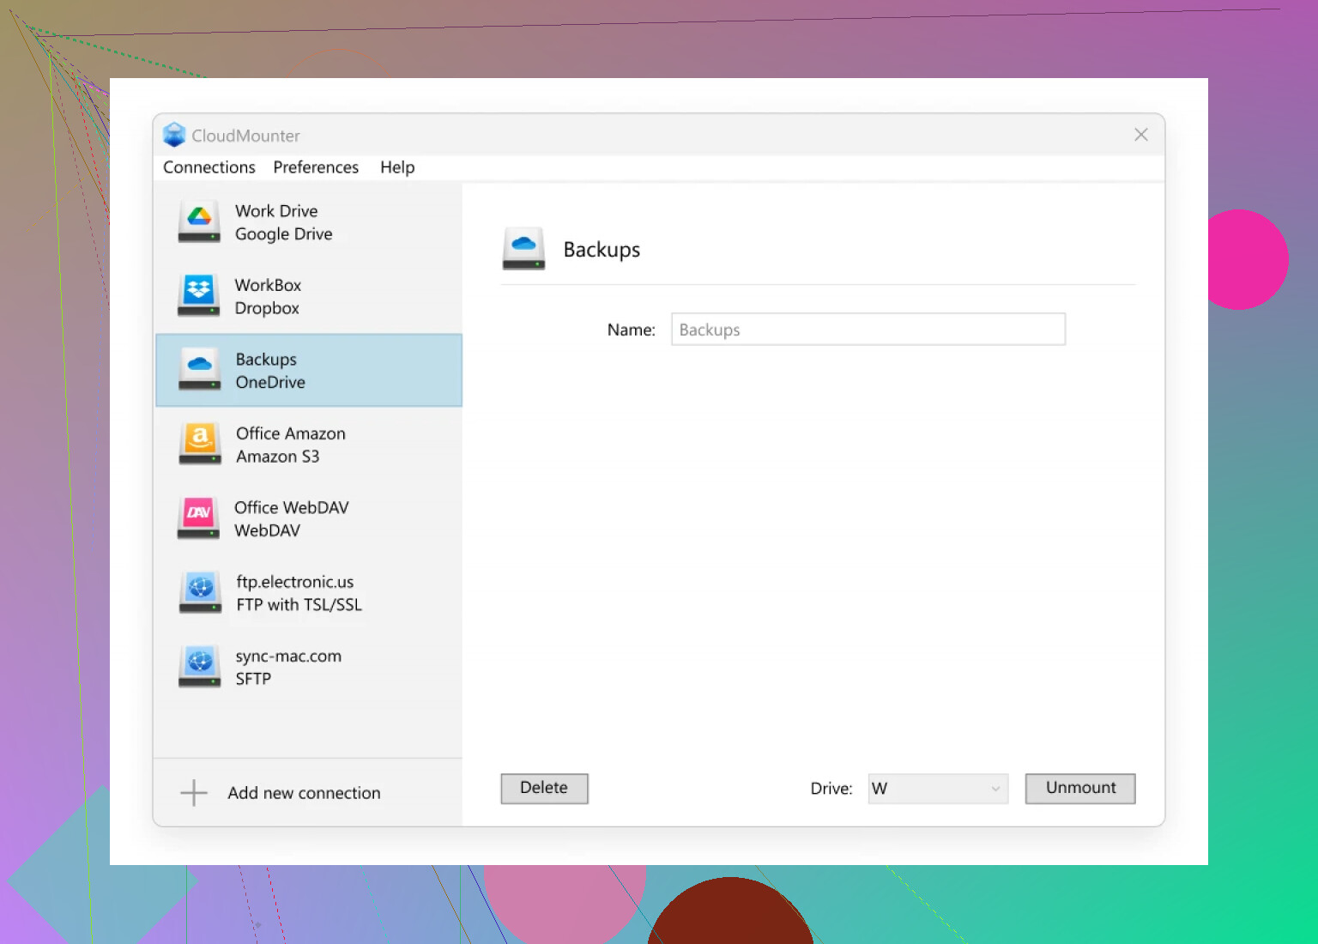Select the Backups connection name in sidebar
Screen dimensions: 1318x944
pos(266,360)
